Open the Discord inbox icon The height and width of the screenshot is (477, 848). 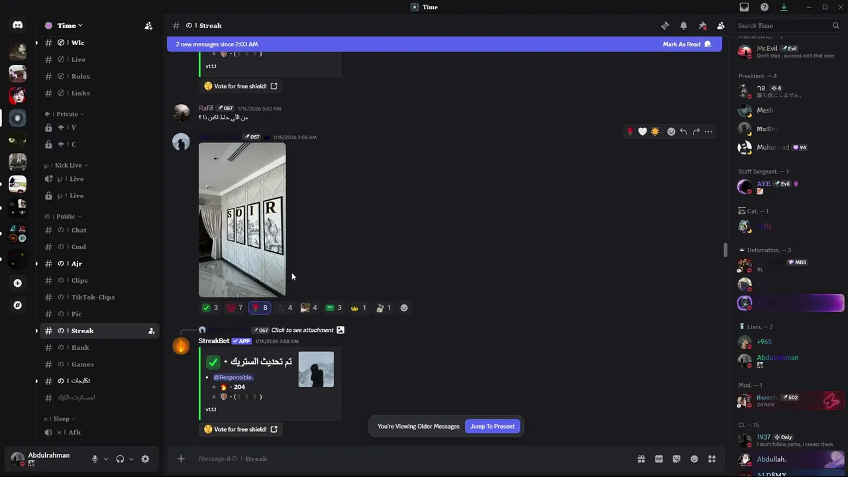point(744,7)
